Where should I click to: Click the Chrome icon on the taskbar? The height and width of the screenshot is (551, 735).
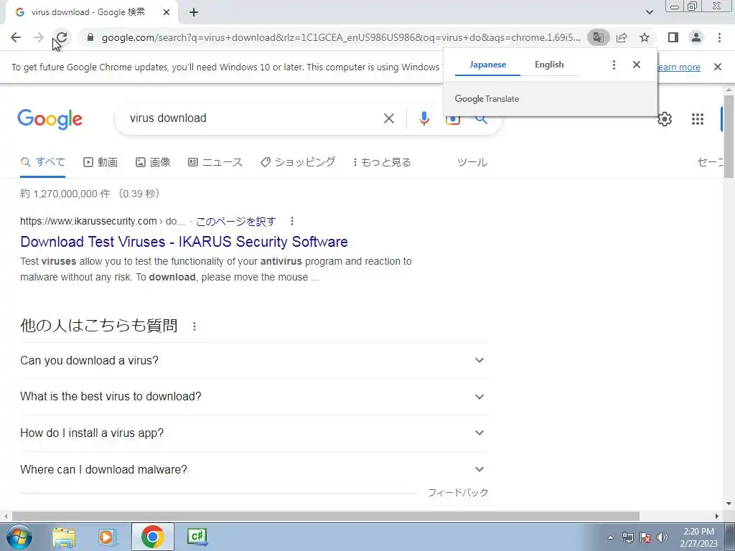tap(152, 537)
